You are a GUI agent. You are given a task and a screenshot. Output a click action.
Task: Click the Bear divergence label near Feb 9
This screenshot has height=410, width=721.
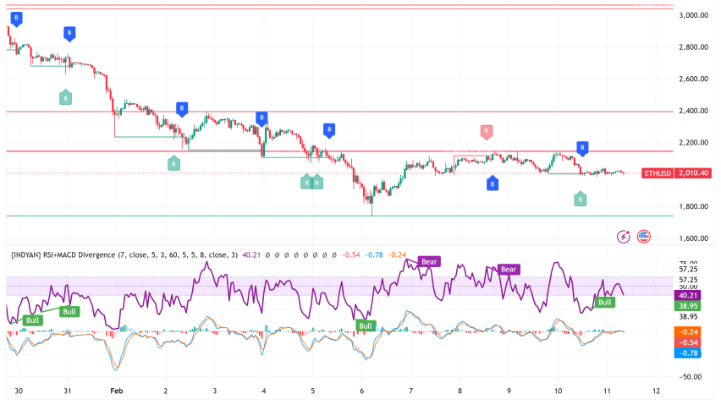click(x=508, y=270)
